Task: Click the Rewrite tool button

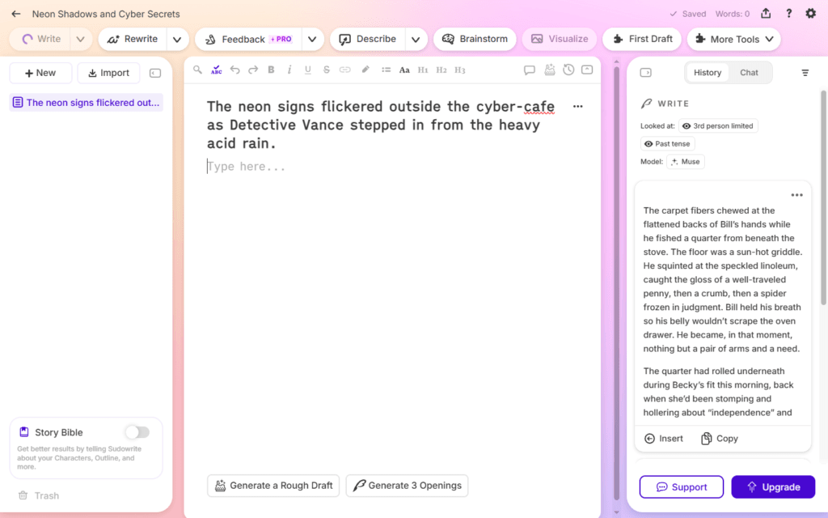Action: pyautogui.click(x=133, y=39)
